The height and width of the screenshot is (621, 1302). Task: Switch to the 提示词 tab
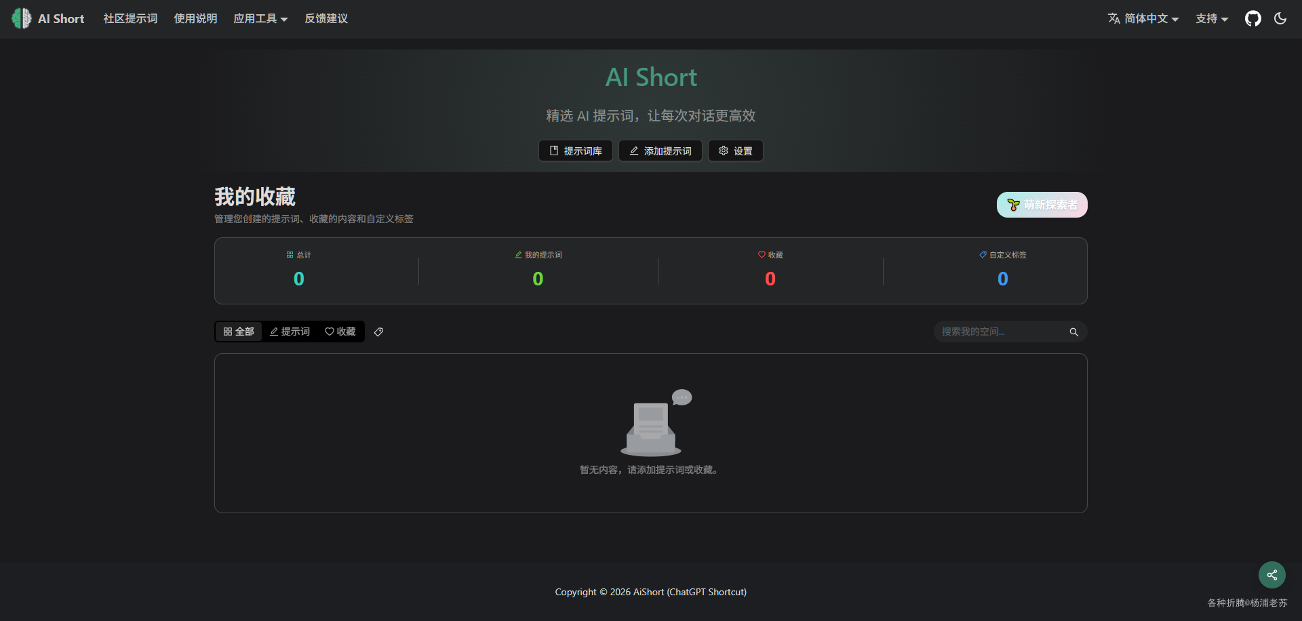click(290, 332)
